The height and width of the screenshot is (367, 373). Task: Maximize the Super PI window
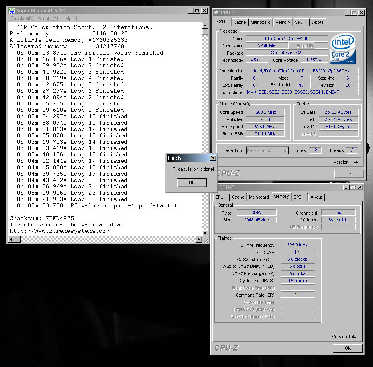tap(197, 11)
